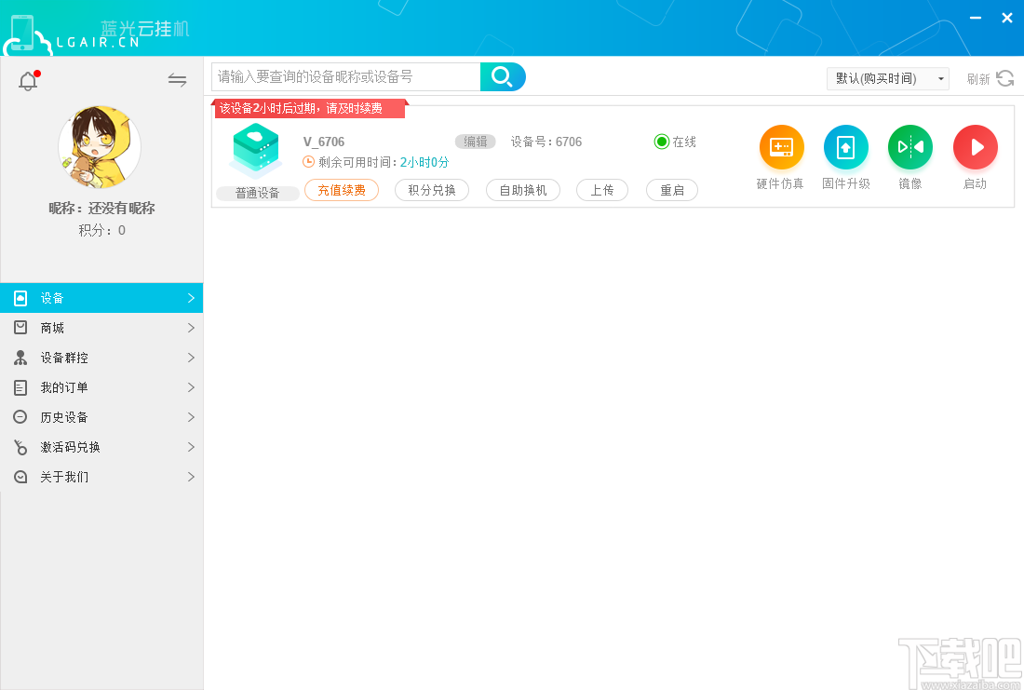Click the 激活码兑换 key icon

20,447
